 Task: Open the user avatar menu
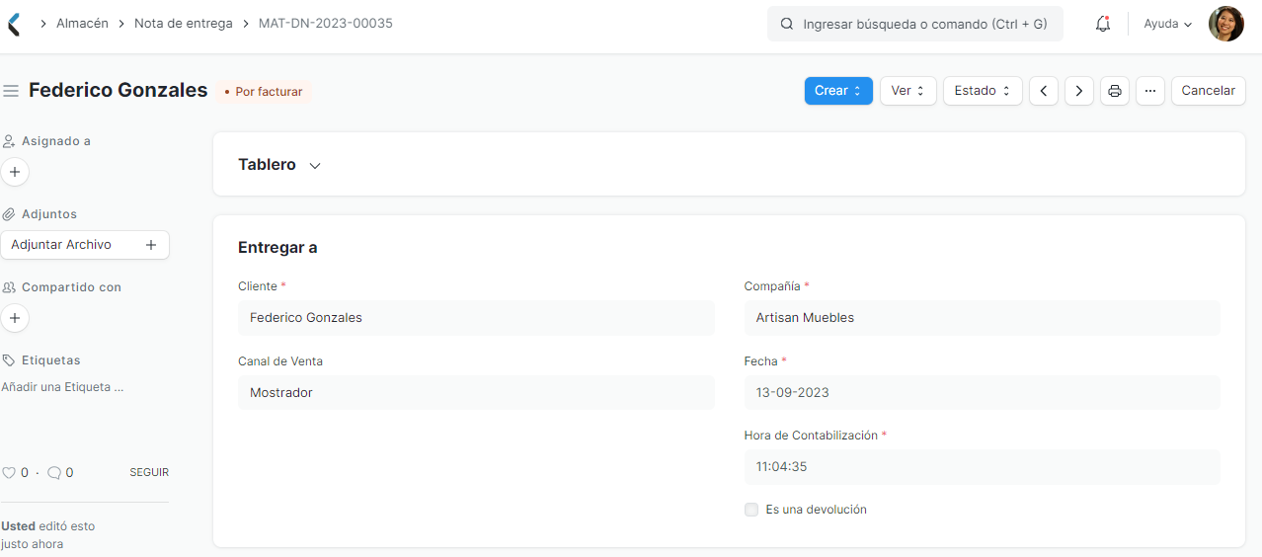click(1225, 24)
